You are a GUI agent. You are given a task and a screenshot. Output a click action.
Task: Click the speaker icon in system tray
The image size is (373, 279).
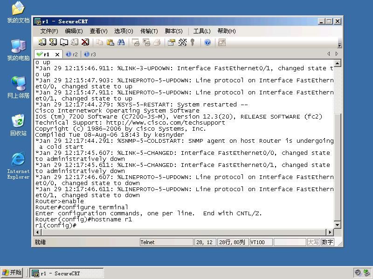click(358, 272)
